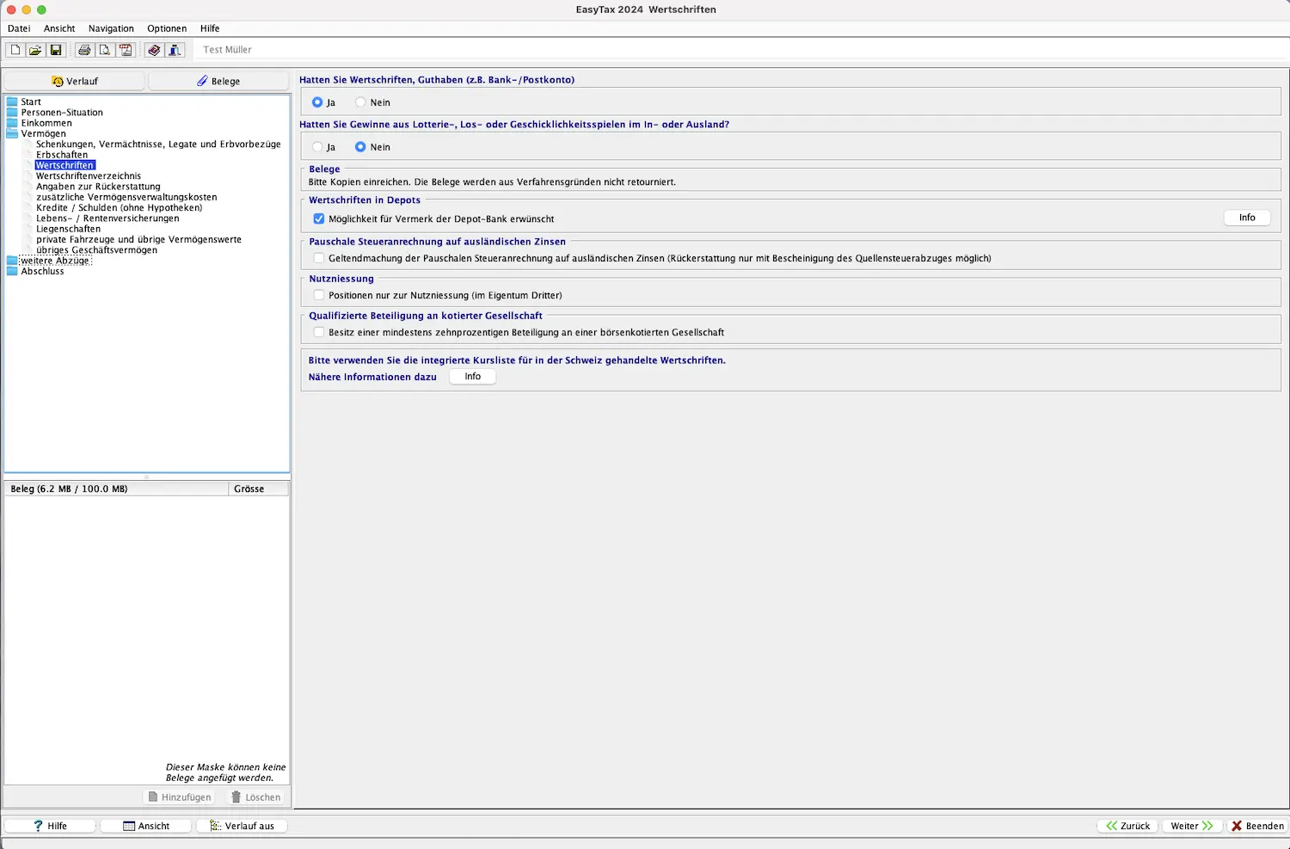Click the save floppy disk icon
The width and height of the screenshot is (1290, 849).
pos(56,50)
